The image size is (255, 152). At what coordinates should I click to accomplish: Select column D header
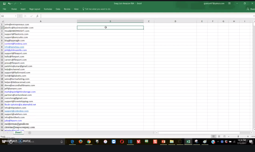pos(175,21)
